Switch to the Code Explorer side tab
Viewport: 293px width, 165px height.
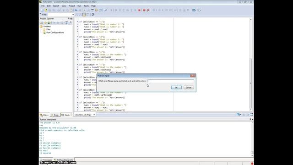[66, 115]
